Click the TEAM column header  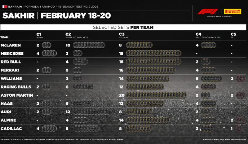[5, 37]
